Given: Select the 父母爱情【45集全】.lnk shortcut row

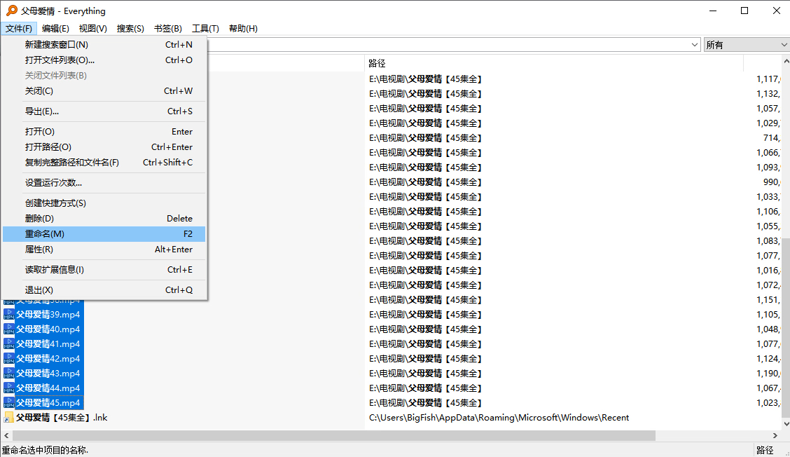Looking at the screenshot, I should 62,417.
